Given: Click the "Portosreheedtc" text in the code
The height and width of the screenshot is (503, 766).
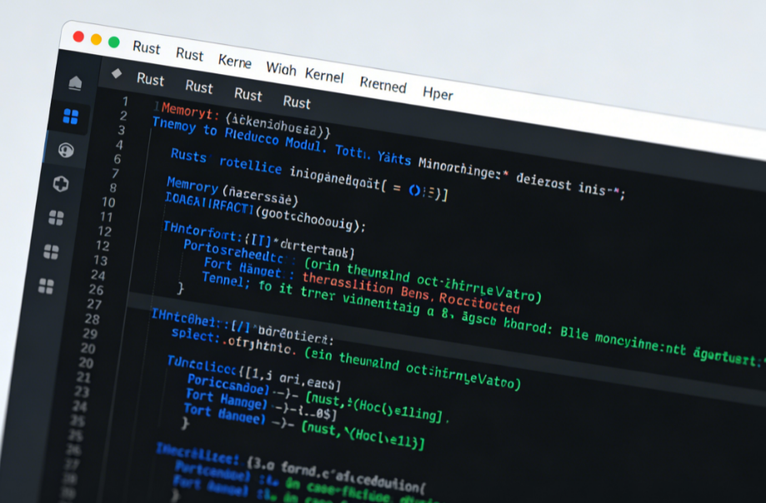Looking at the screenshot, I should pyautogui.click(x=233, y=251).
